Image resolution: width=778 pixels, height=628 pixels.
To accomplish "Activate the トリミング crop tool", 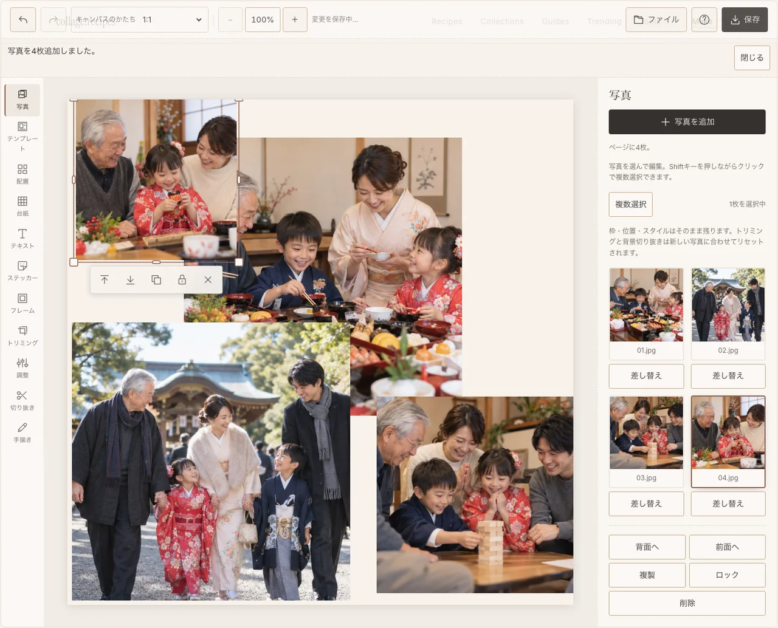I will pos(22,335).
